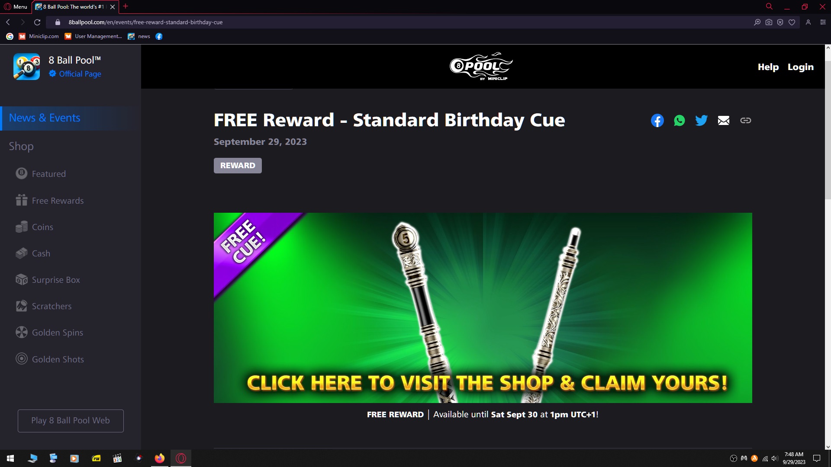Share the article on Twitter
Screen dimensions: 831x467
701,120
